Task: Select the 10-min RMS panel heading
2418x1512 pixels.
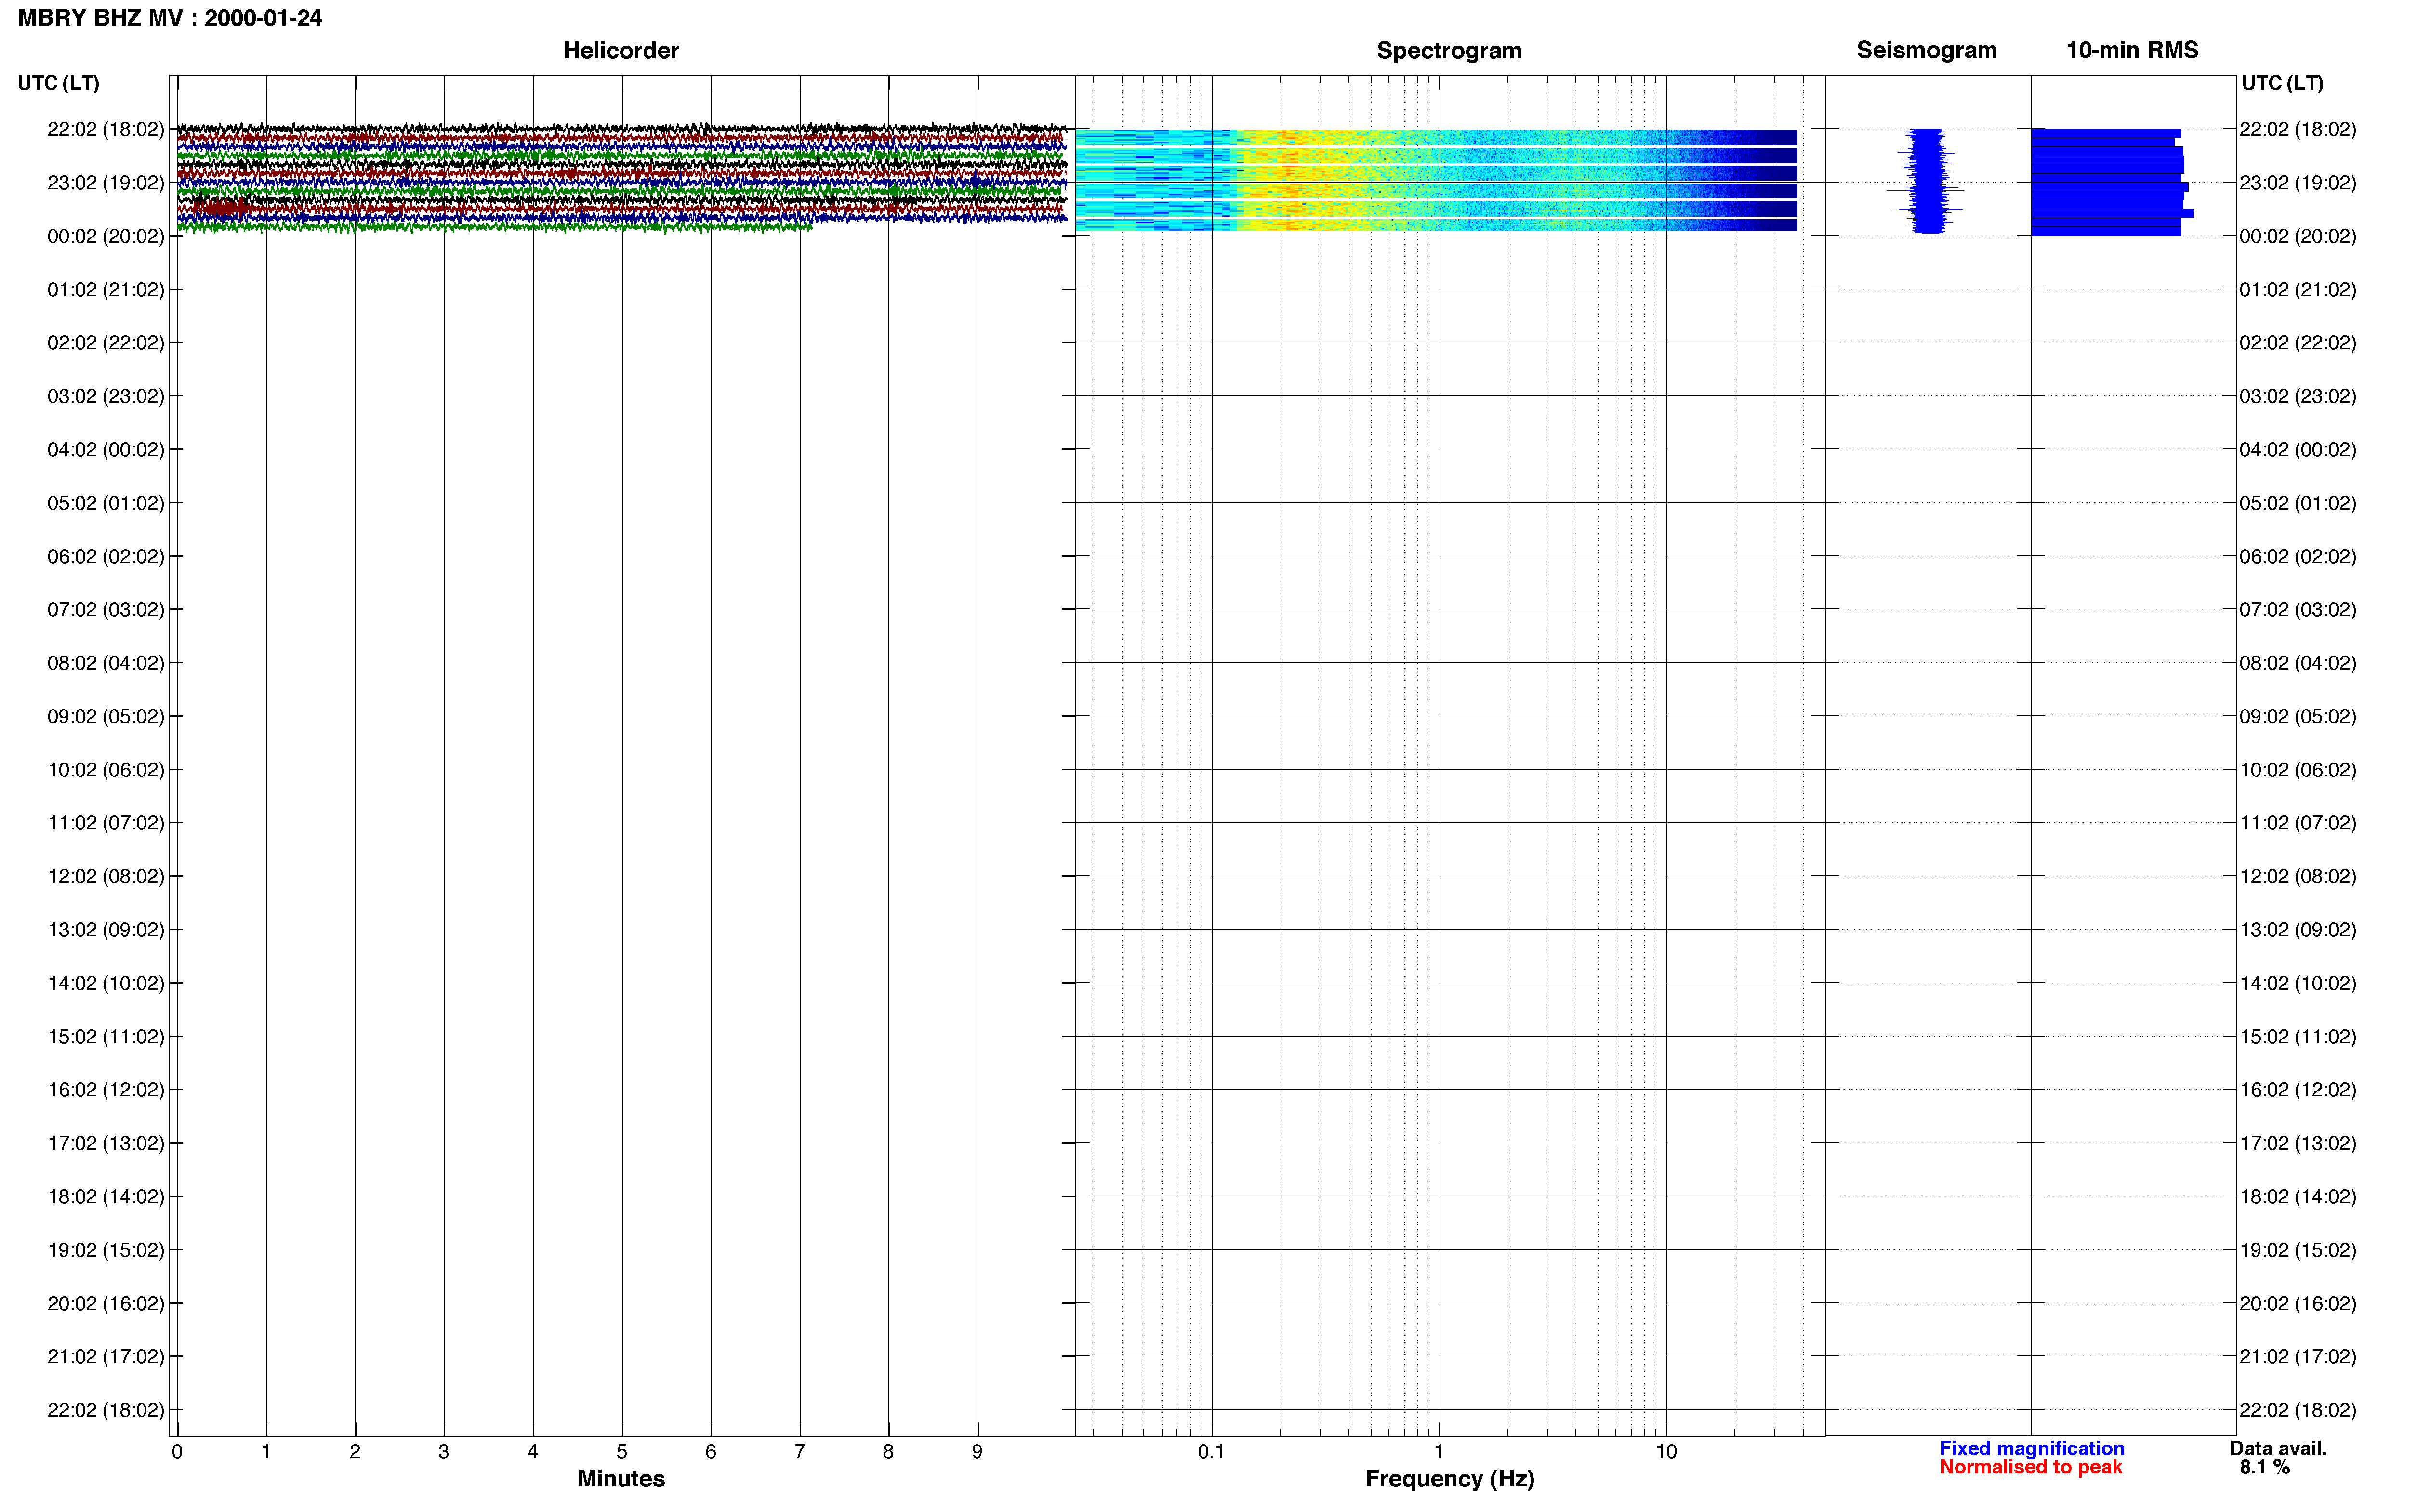Action: [x=2132, y=50]
